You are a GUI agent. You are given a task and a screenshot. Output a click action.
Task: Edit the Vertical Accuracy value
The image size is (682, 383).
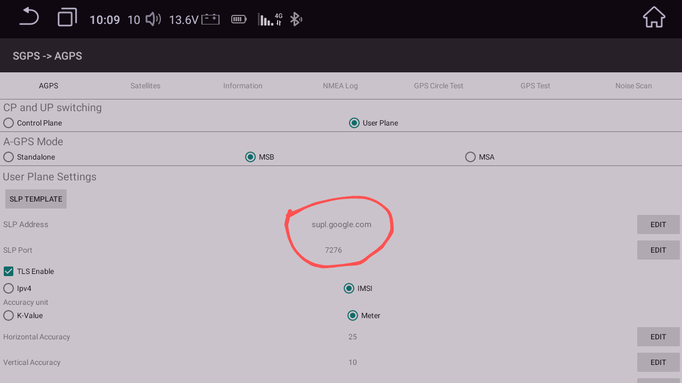pyautogui.click(x=659, y=362)
